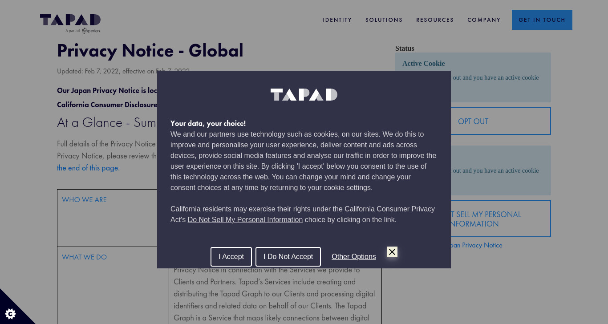The height and width of the screenshot is (324, 608).
Task: Click the 'At a Glance' subheading
Action: [x=107, y=123]
